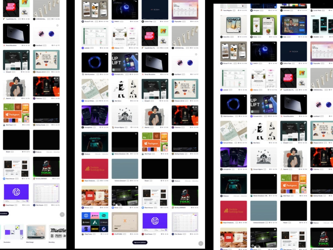This screenshot has height=250, width=333.
Task: Click FIXNCY avatar in right panel
Action: [251, 63]
